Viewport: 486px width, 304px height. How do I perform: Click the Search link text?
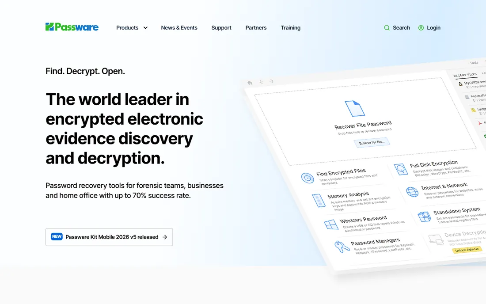point(401,27)
